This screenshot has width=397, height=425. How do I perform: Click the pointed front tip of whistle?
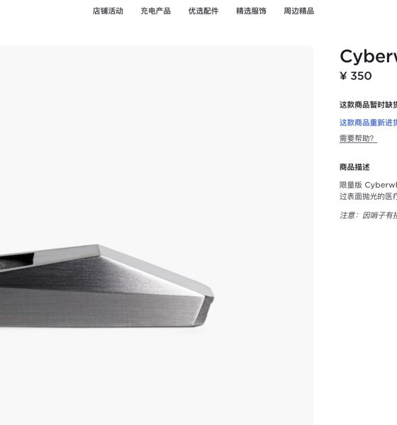(x=207, y=306)
